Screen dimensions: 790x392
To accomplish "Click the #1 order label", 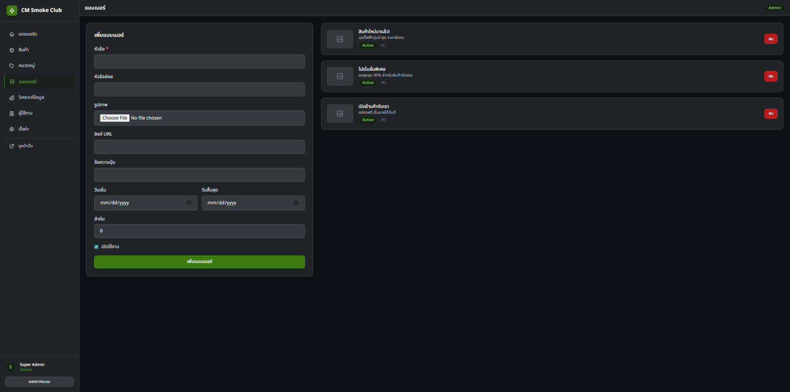I will [384, 45].
